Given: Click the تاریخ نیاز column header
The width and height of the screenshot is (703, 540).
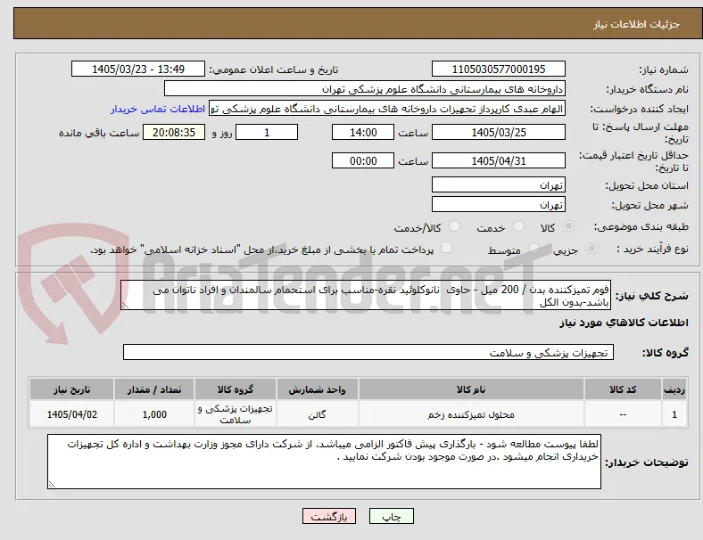Looking at the screenshot, I should click(71, 389).
